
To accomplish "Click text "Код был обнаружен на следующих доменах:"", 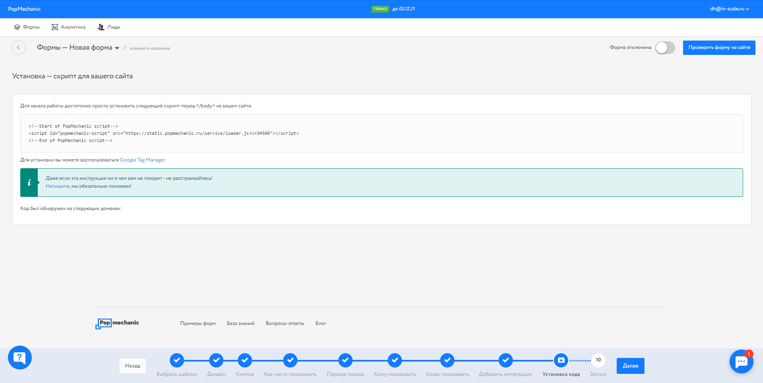I will [71, 208].
